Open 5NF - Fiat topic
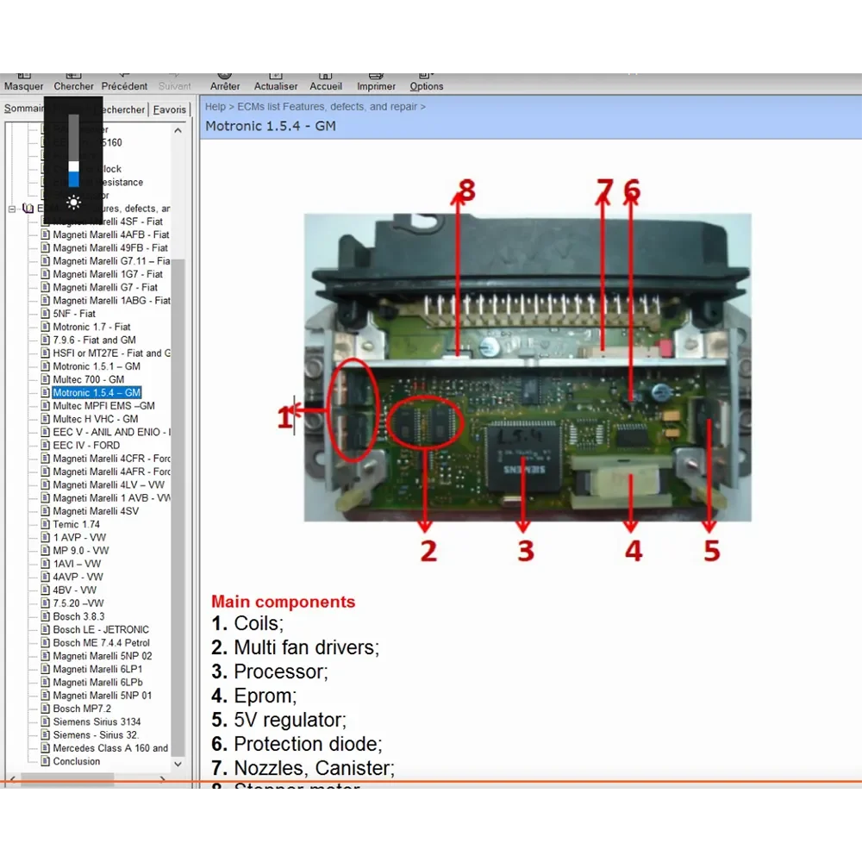Image resolution: width=862 pixels, height=862 pixels. (x=74, y=314)
